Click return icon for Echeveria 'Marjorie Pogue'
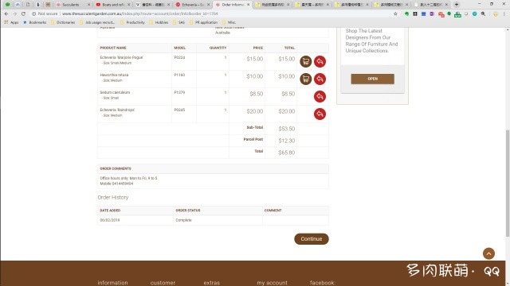 coord(320,62)
